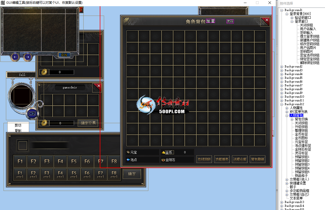Click the 金刚石 diamond icon
This screenshot has width=325, height=210.
pos(163,160)
